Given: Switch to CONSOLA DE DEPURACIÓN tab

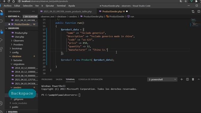Looking at the screenshot, I should [90, 79].
